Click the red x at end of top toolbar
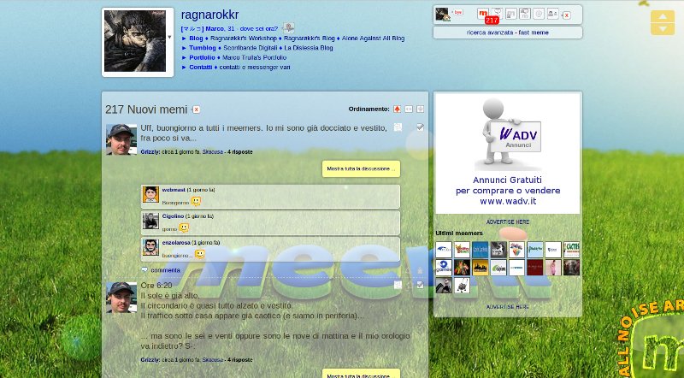684x378 pixels. click(x=566, y=15)
